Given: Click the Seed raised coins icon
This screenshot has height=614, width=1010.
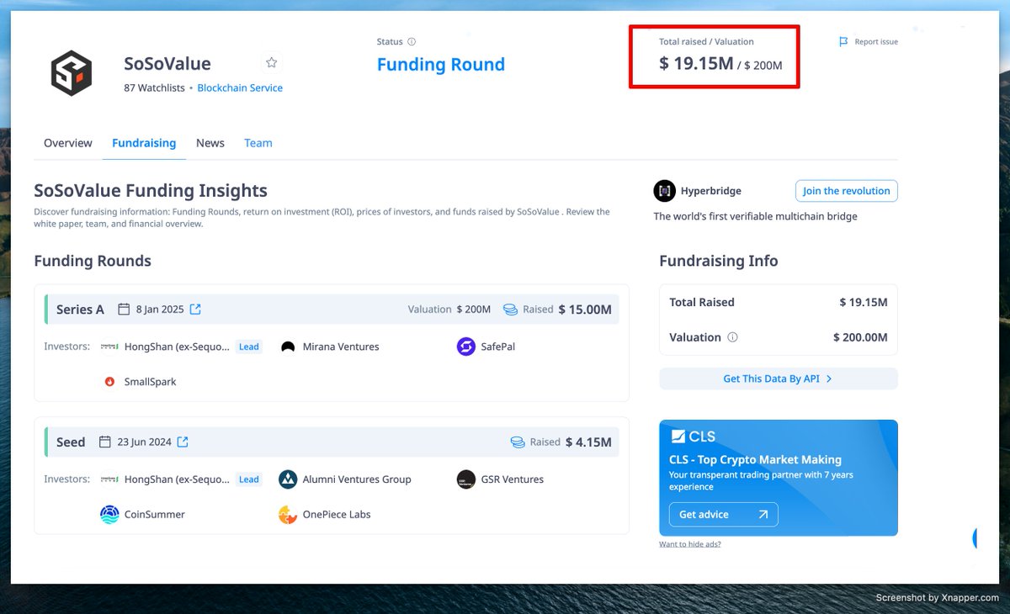Looking at the screenshot, I should [x=518, y=442].
